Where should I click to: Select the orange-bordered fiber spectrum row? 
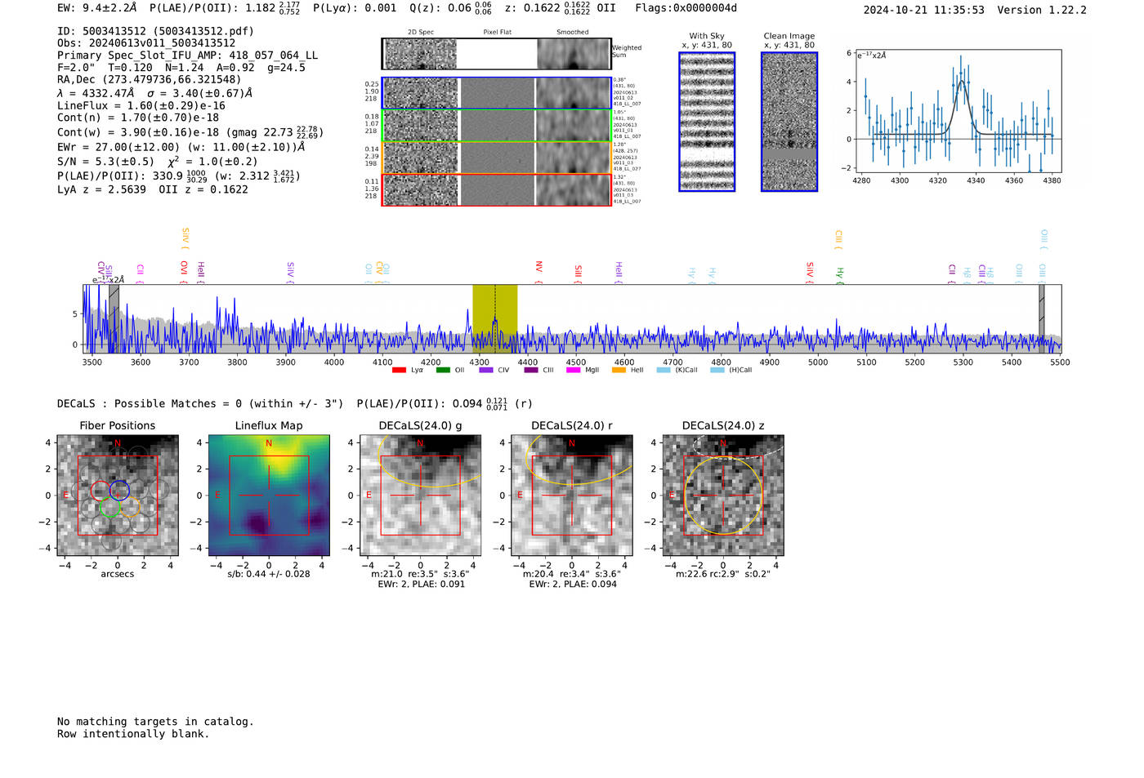click(496, 158)
